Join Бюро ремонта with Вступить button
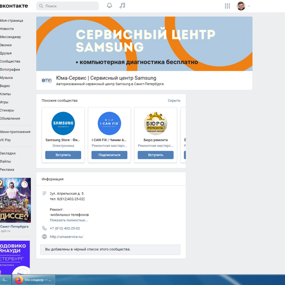 pos(155,155)
